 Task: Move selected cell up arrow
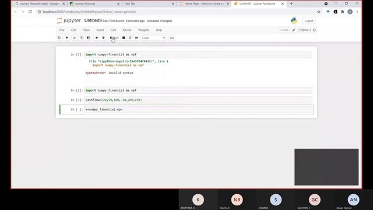(97, 38)
